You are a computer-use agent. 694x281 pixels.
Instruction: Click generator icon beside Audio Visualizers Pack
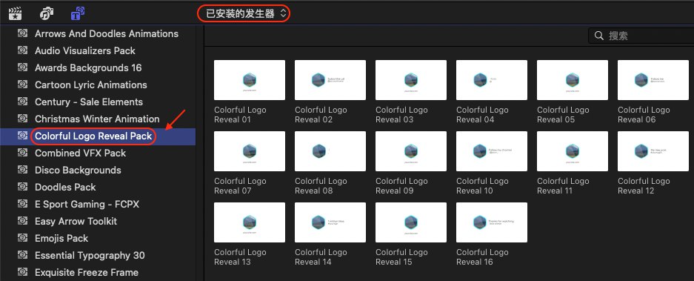[22, 50]
